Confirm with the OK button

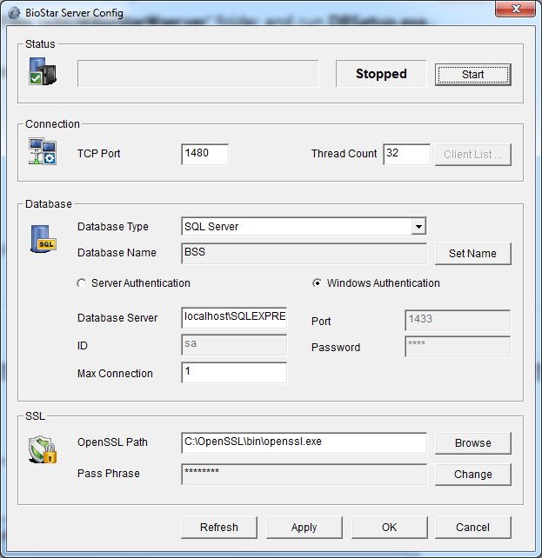[x=388, y=528]
